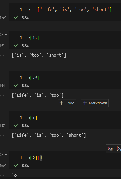Click the success checkmark of cell 82
This screenshot has width=121, height=179.
[16, 45]
